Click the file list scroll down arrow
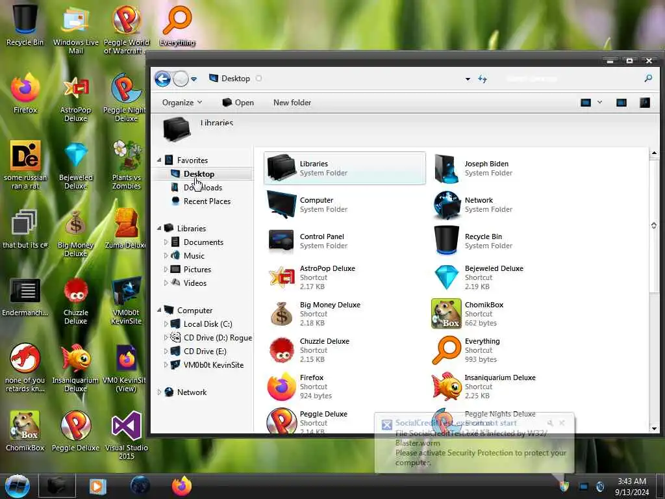Viewport: 665px width, 499px height. (x=654, y=429)
